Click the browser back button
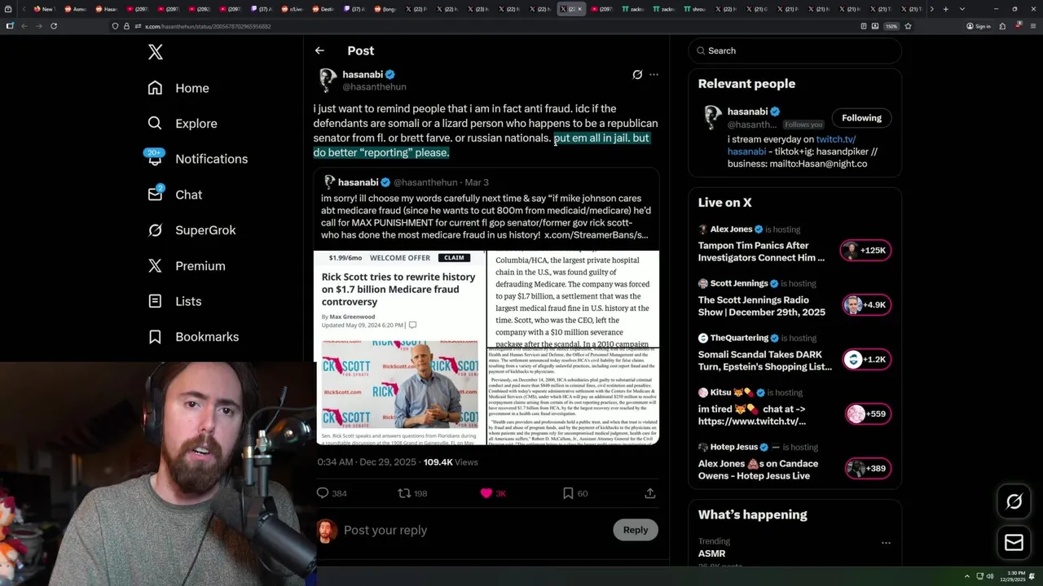 pyautogui.click(x=24, y=26)
